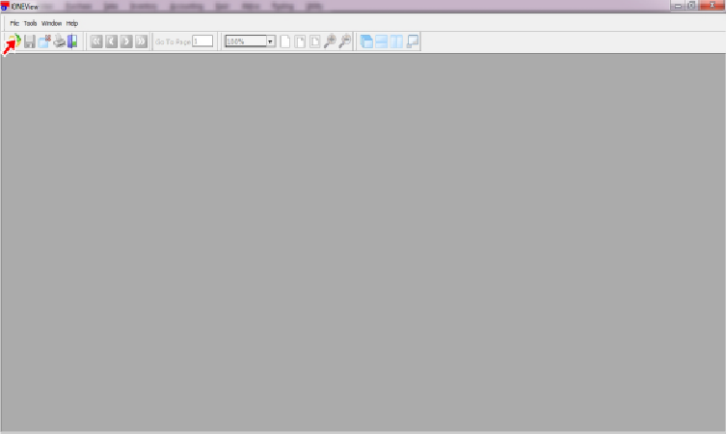The height and width of the screenshot is (434, 727).
Task: Open the Help menu
Action: [x=72, y=23]
